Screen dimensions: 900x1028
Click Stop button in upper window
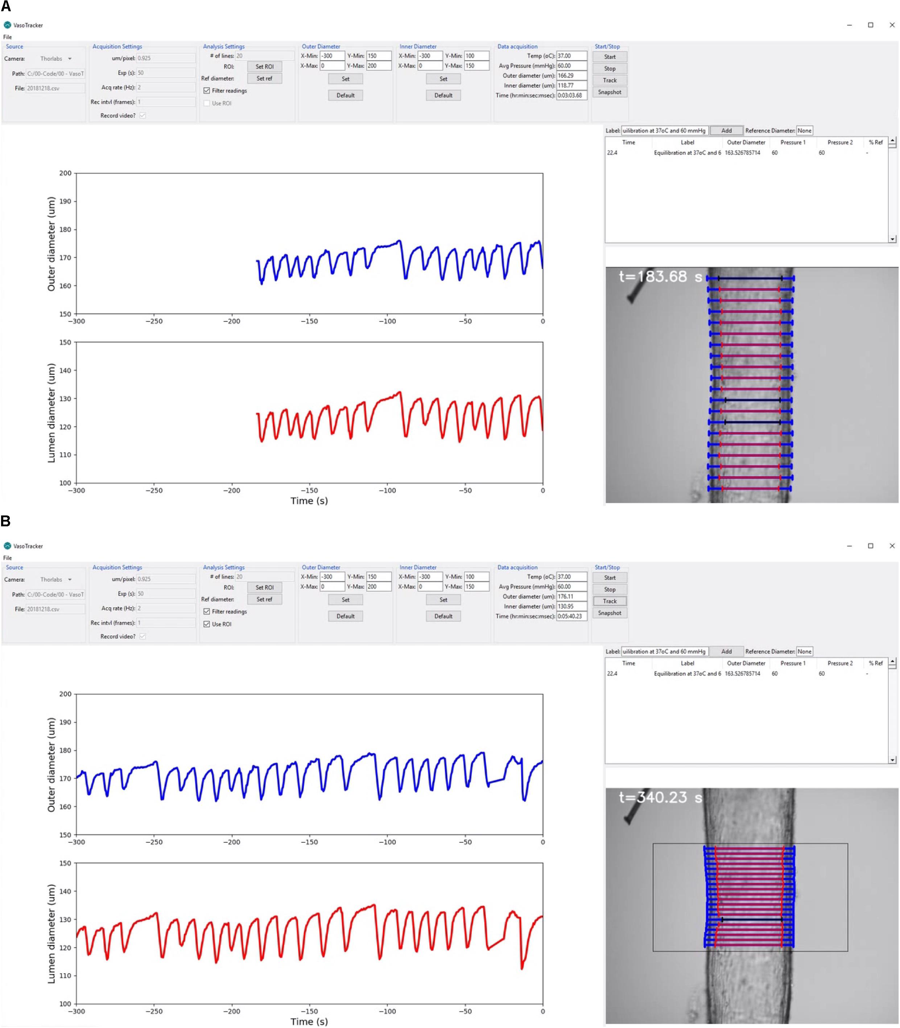[x=610, y=69]
